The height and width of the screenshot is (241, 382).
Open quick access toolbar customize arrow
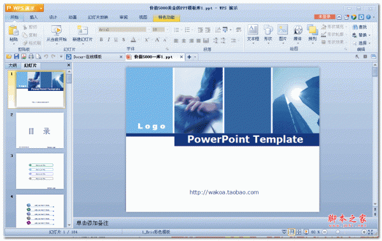[61, 57]
